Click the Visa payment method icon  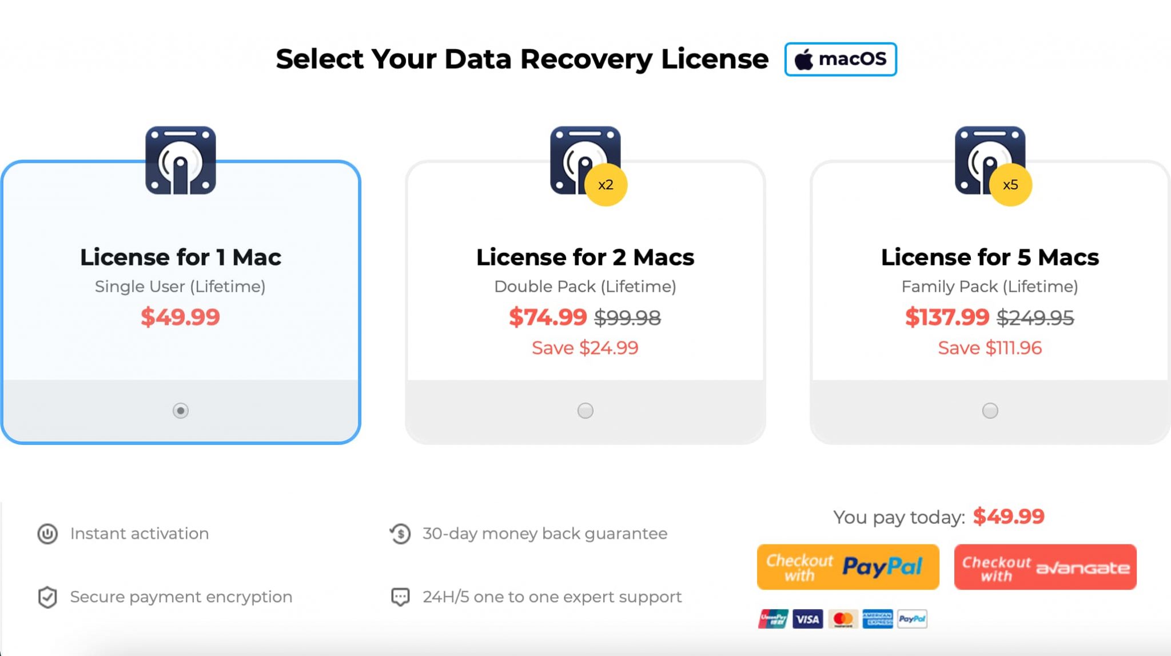(807, 619)
